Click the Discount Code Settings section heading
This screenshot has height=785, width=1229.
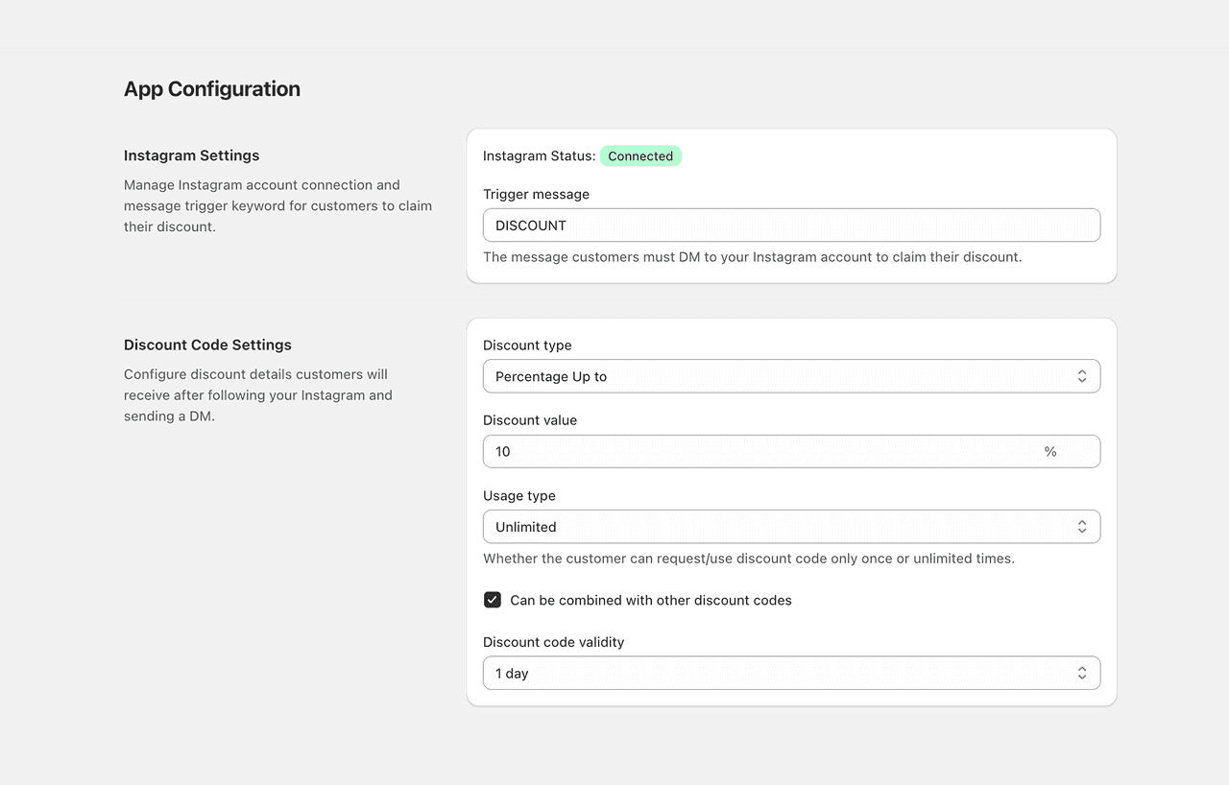pos(207,345)
